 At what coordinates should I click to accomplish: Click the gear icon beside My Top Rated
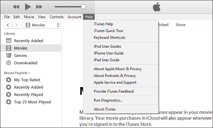click(9, 80)
